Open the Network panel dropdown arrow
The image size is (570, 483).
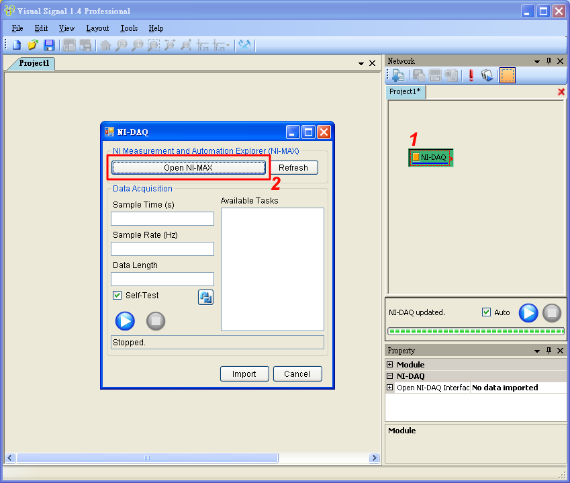(537, 61)
